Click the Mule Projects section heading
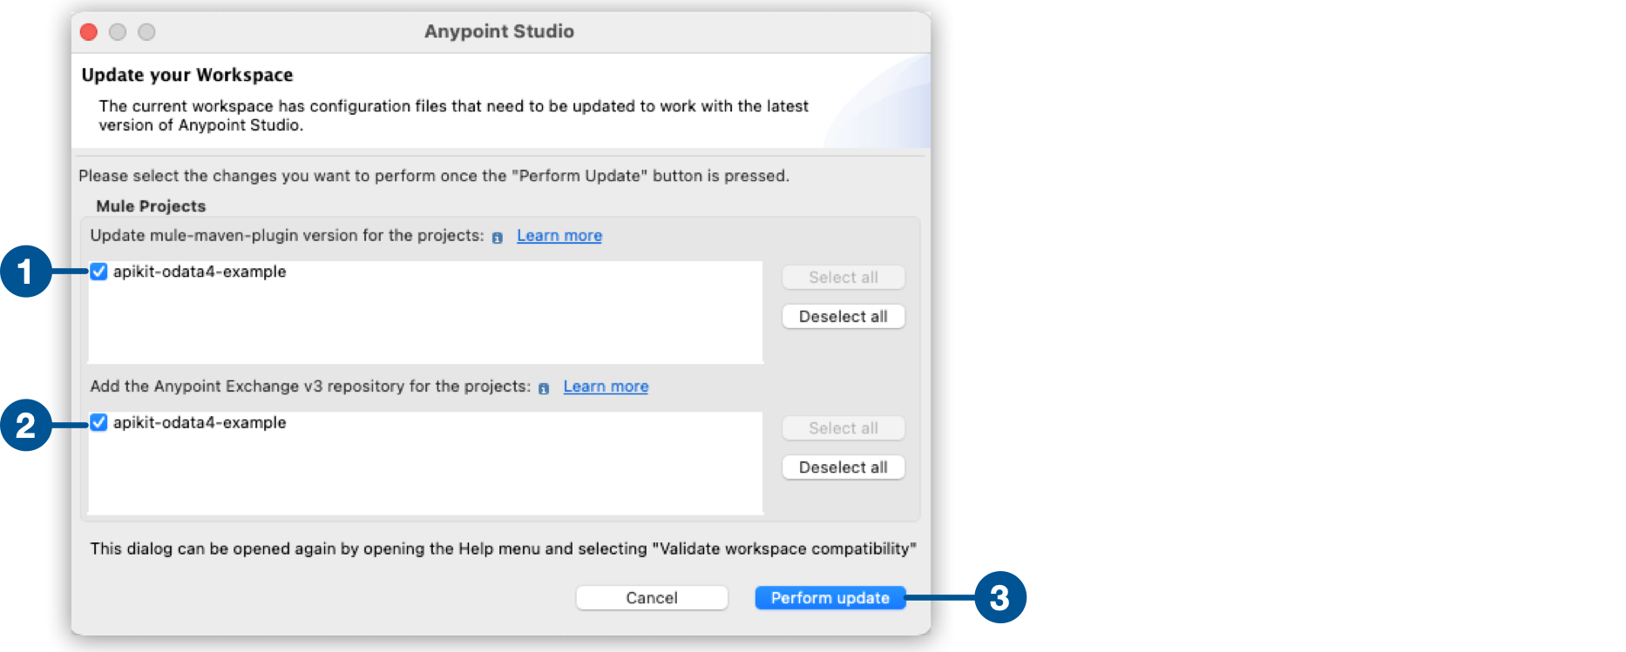Image resolution: width=1626 pixels, height=652 pixels. coord(150,206)
